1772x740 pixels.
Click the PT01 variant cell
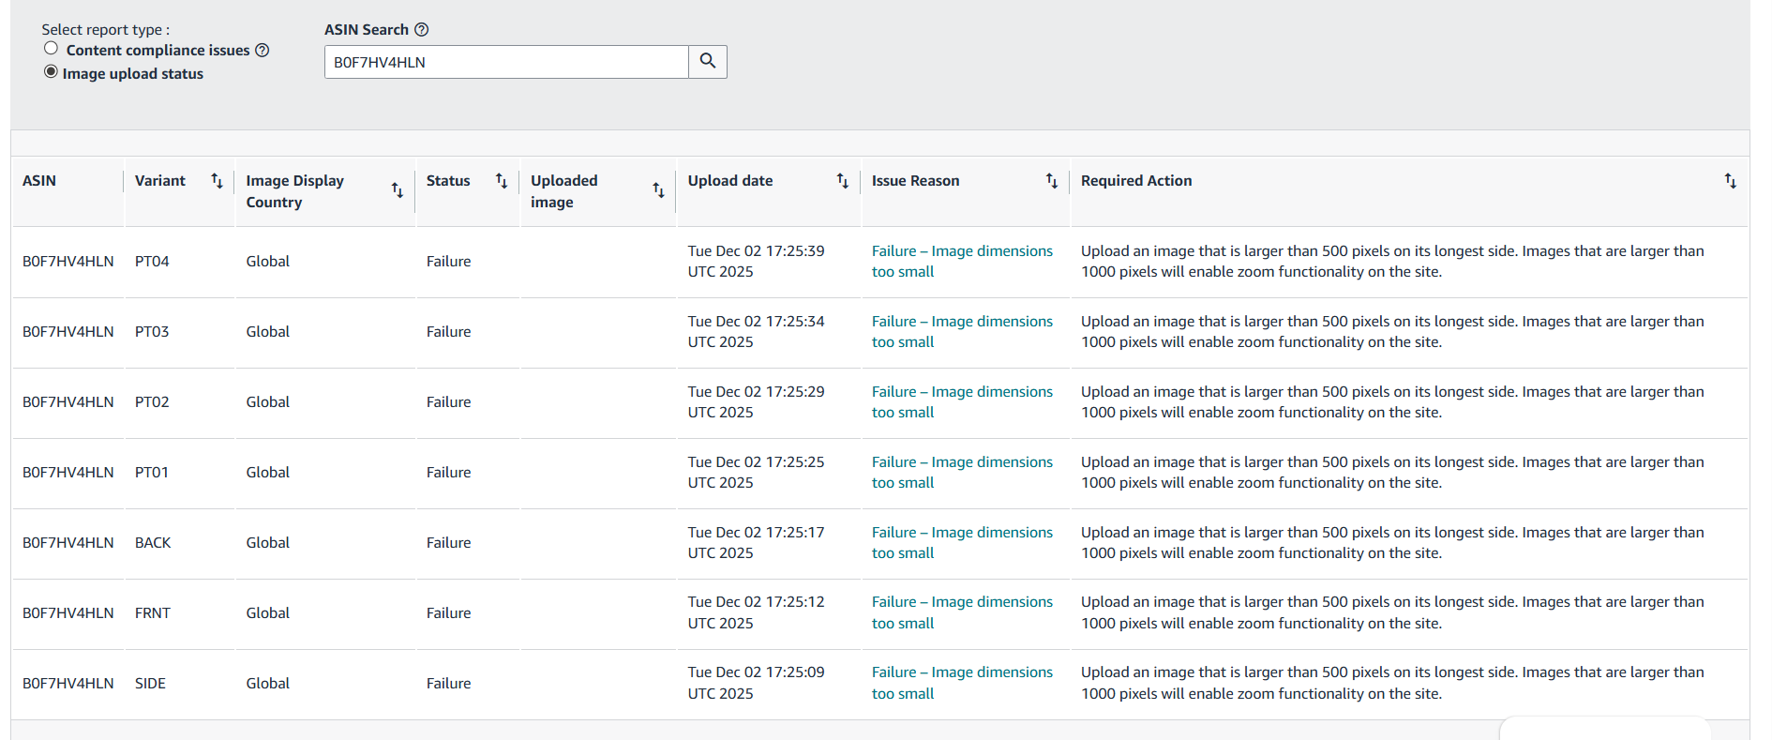click(x=152, y=473)
